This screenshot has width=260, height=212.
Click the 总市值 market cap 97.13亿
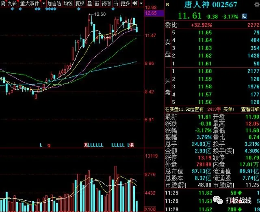(x=201, y=171)
